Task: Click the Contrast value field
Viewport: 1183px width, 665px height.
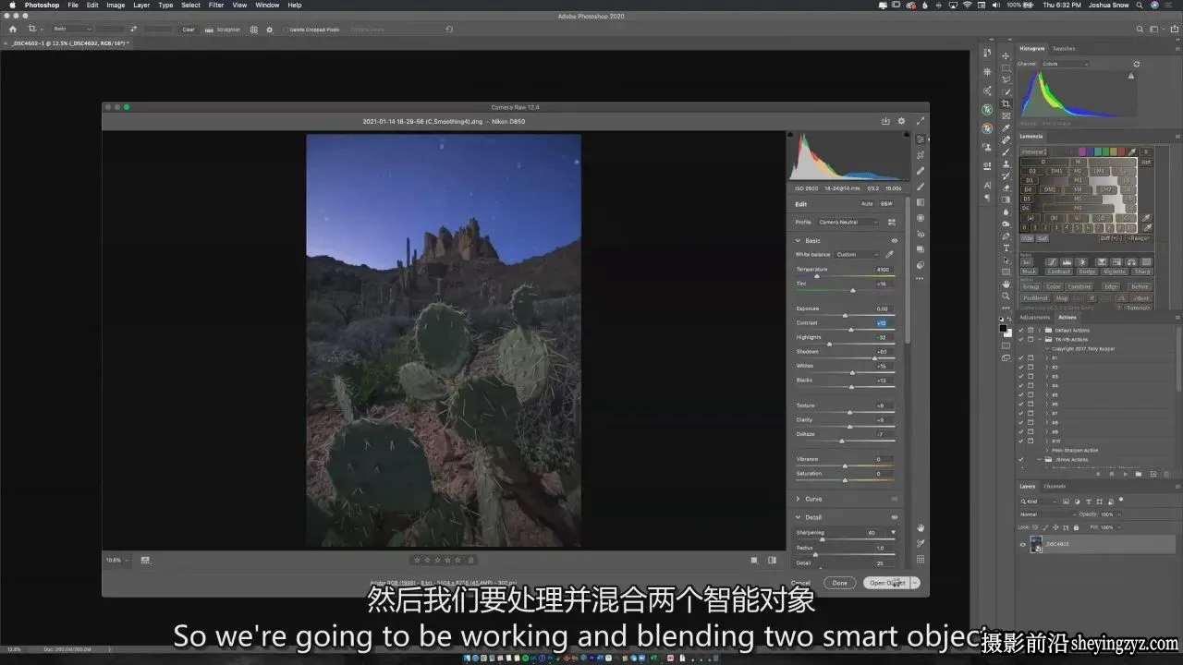Action: [882, 323]
